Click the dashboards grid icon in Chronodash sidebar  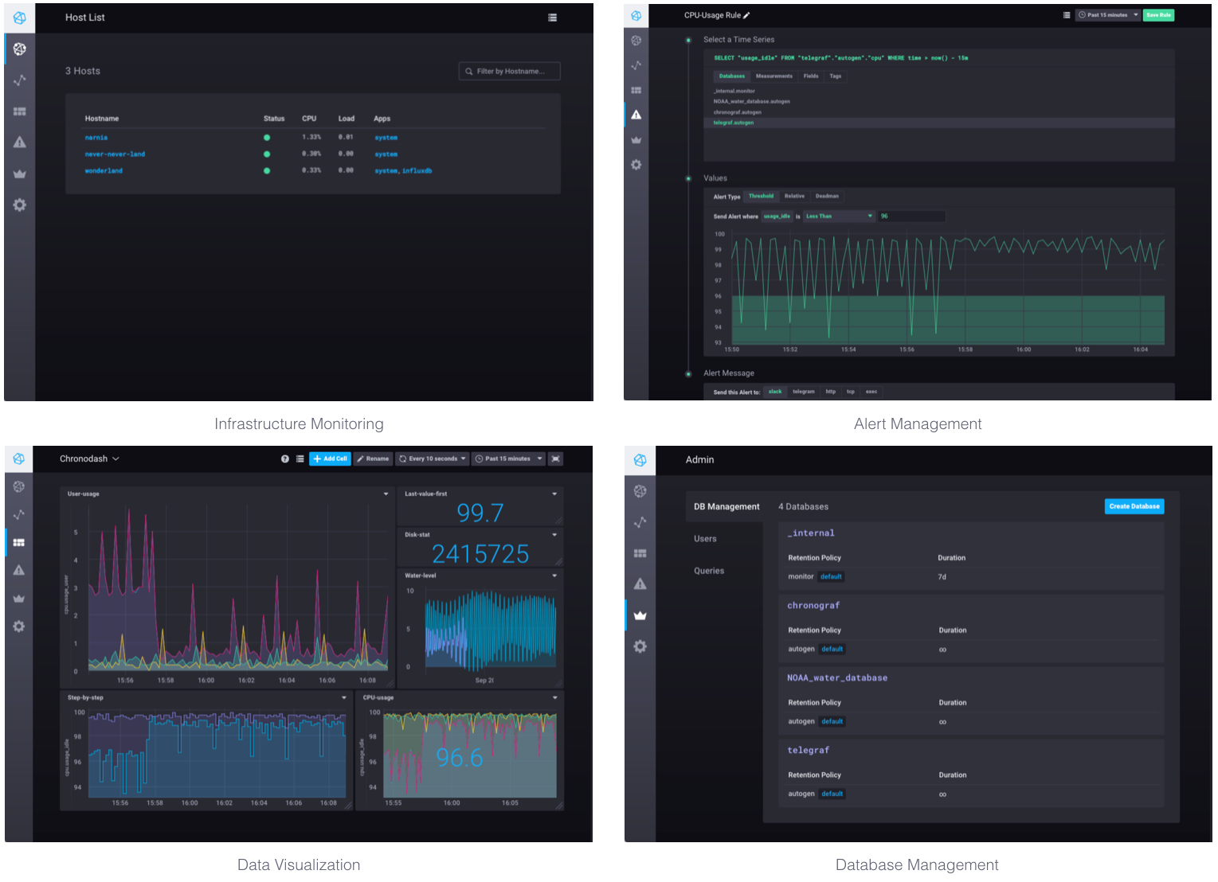click(19, 542)
